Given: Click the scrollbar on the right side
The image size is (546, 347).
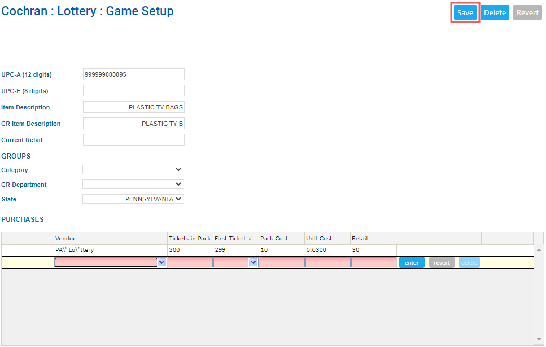Looking at the screenshot, I should [539, 282].
